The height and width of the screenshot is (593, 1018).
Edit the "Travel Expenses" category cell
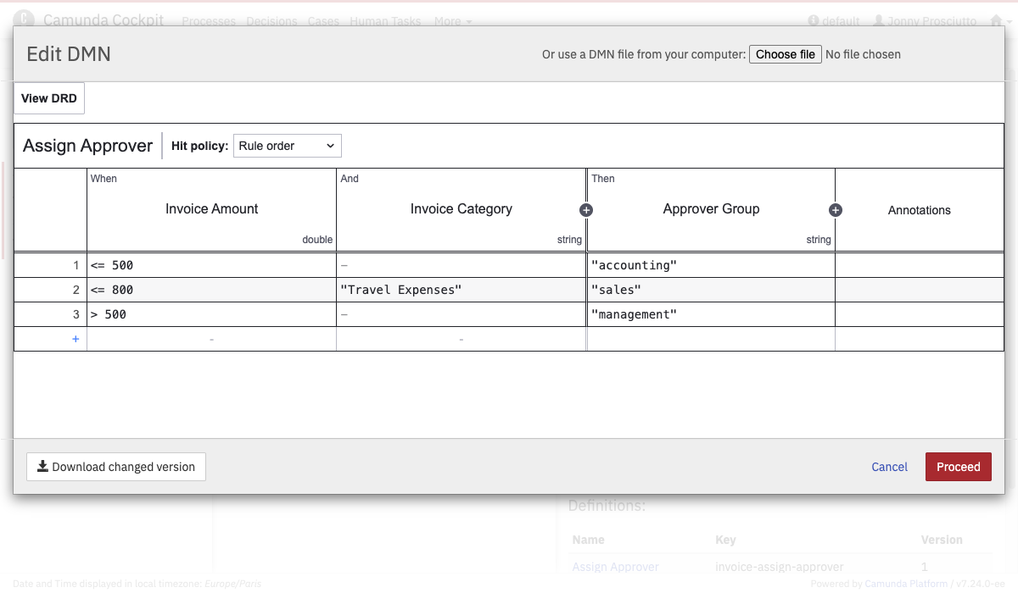[461, 290]
